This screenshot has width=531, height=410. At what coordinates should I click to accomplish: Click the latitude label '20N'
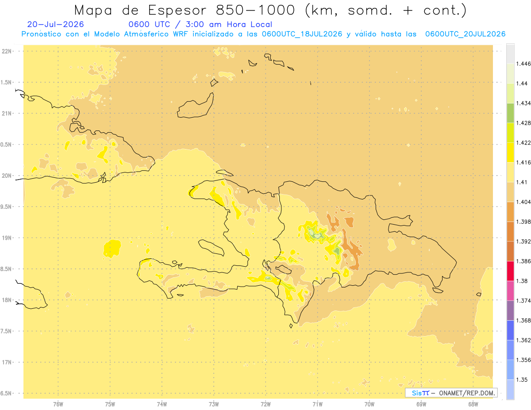click(x=7, y=176)
